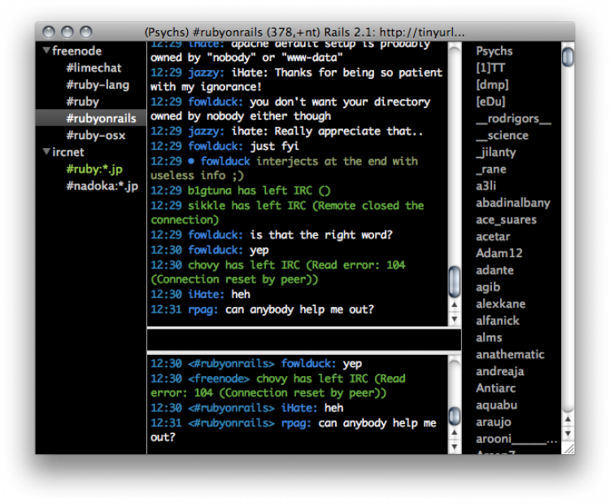This screenshot has width=610, height=503.
Task: Click the main chat log scroll up arrow
Action: tap(455, 305)
